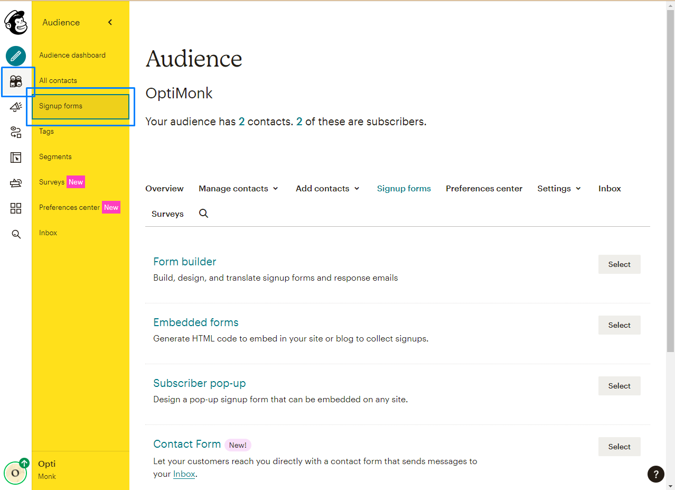675x490 pixels.
Task: Open the Contact Form heading link
Action: [187, 444]
